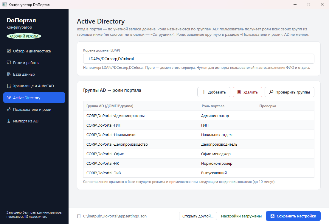329x224 pixels.
Task: Click the РАБОЧИЙ РЕЖИМ badge
Action: point(24,36)
